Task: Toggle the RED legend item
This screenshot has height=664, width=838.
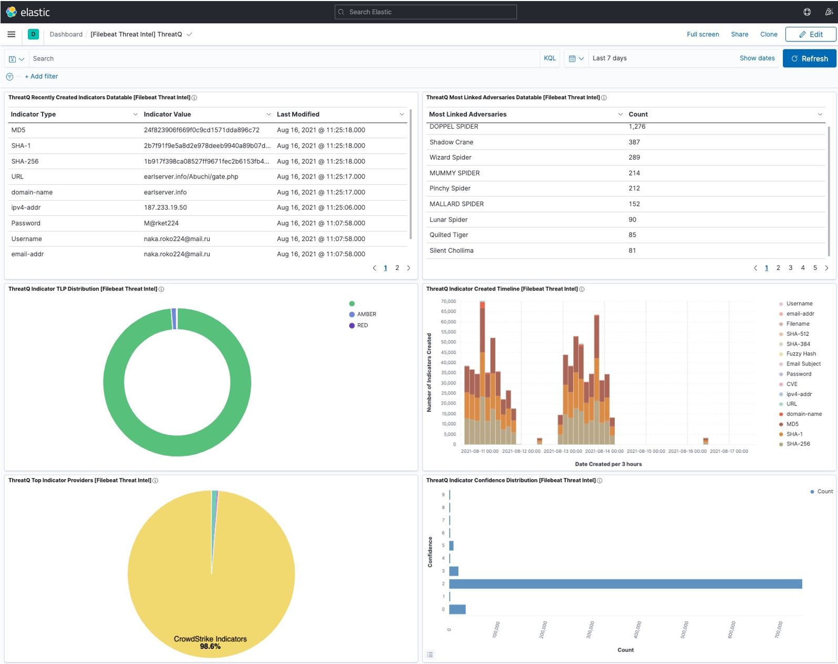Action: tap(362, 326)
